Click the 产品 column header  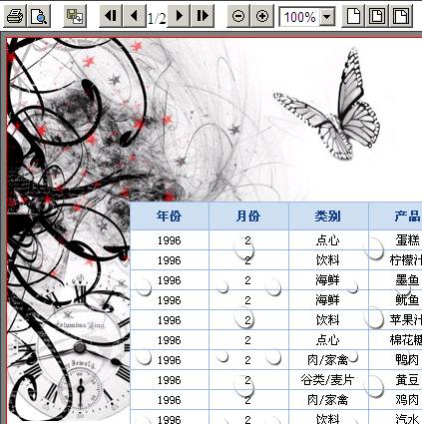(x=395, y=215)
